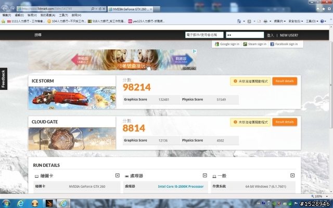Viewport: 333px width, 208px height.
Task: Open the Windows Start menu orb
Action: pyautogui.click(x=6, y=203)
